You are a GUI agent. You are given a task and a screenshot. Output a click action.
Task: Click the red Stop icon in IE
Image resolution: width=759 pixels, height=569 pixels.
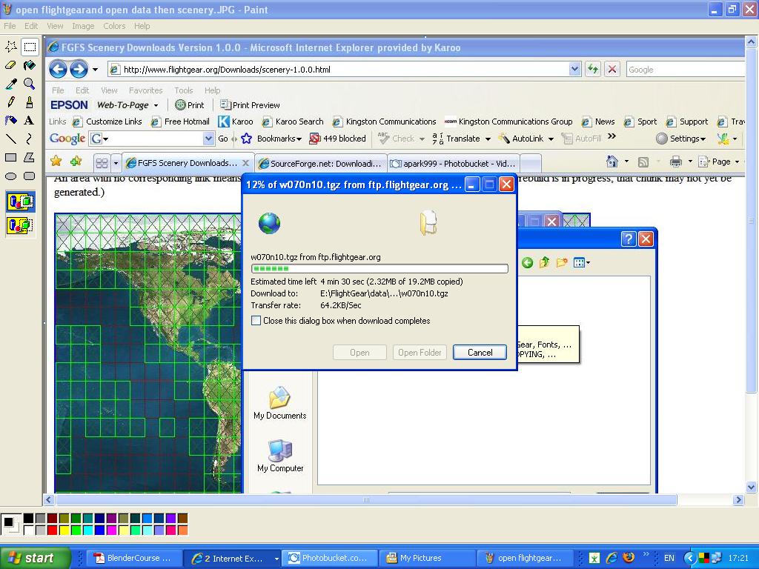pos(612,69)
